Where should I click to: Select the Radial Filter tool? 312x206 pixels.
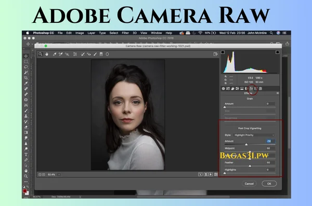pos(107,54)
